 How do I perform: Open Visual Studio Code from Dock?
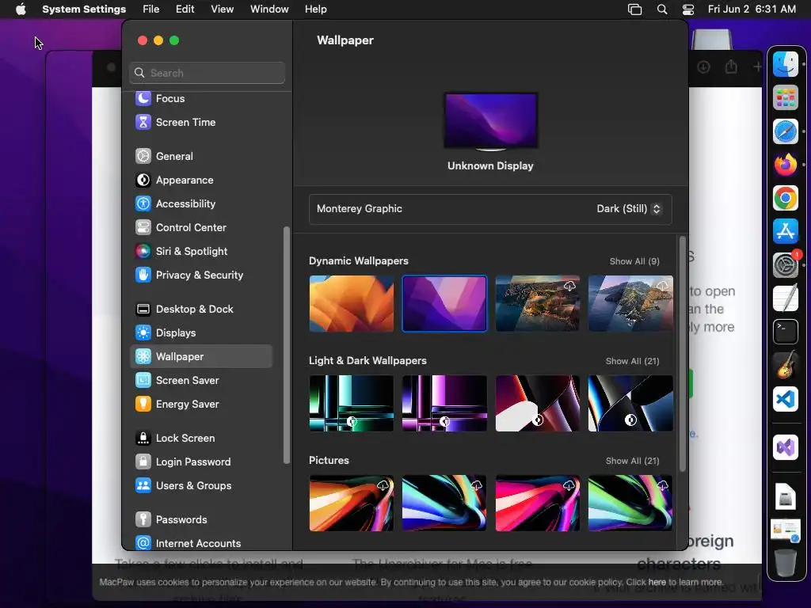(x=786, y=399)
